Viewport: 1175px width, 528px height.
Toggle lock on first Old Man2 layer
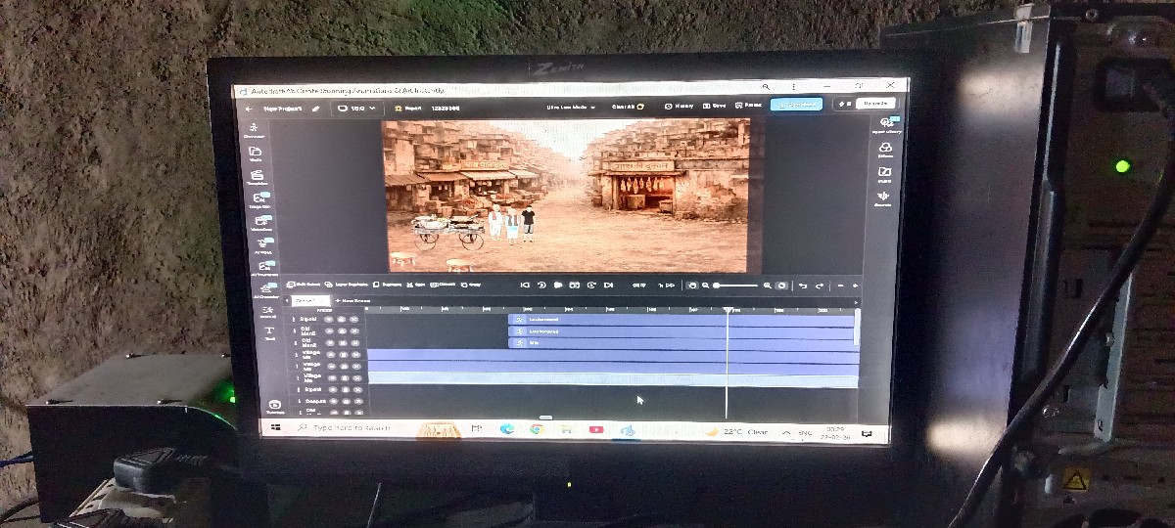coord(341,330)
